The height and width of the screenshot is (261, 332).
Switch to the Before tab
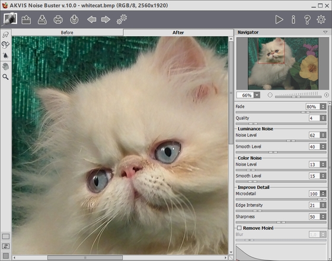67,33
